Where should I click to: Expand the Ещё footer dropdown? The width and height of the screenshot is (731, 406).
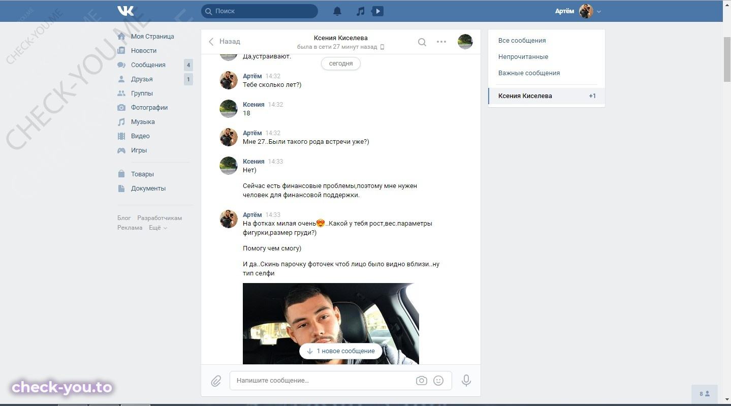(158, 228)
